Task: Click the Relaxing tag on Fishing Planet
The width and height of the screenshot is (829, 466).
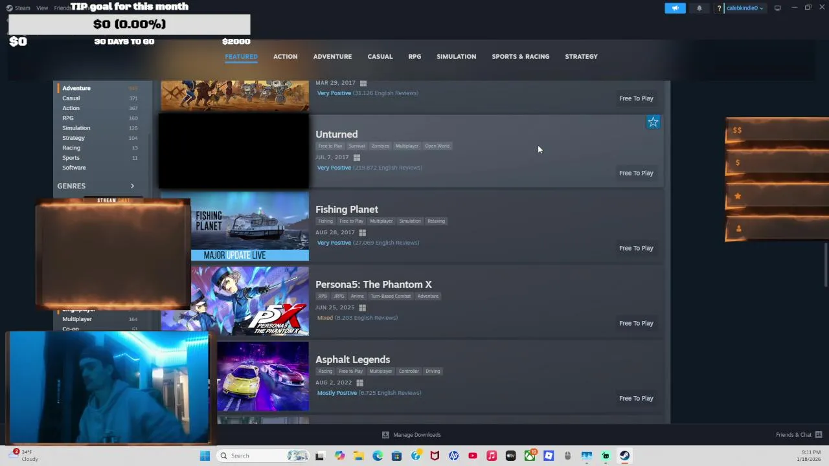Action: tap(436, 221)
